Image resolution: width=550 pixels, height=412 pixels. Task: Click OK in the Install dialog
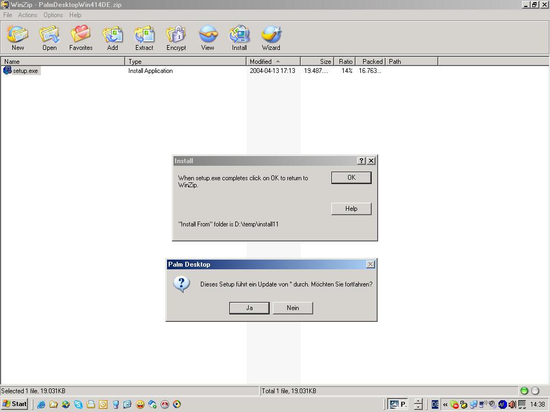point(351,178)
